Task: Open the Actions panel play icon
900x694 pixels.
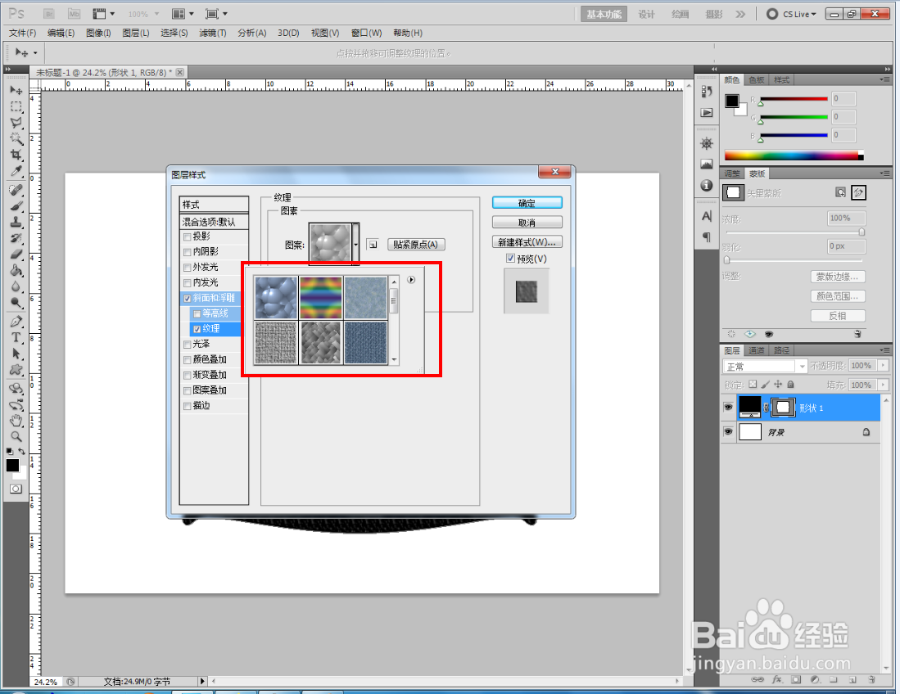Action: click(x=707, y=112)
